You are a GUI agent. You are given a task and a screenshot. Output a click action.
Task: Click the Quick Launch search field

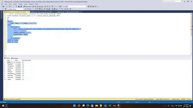point(172,1)
